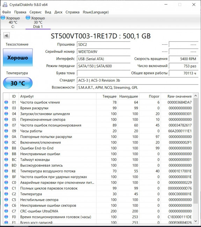201x227 pixels.
Task: Click the status orb for attribute 0A
Action: point(6,137)
